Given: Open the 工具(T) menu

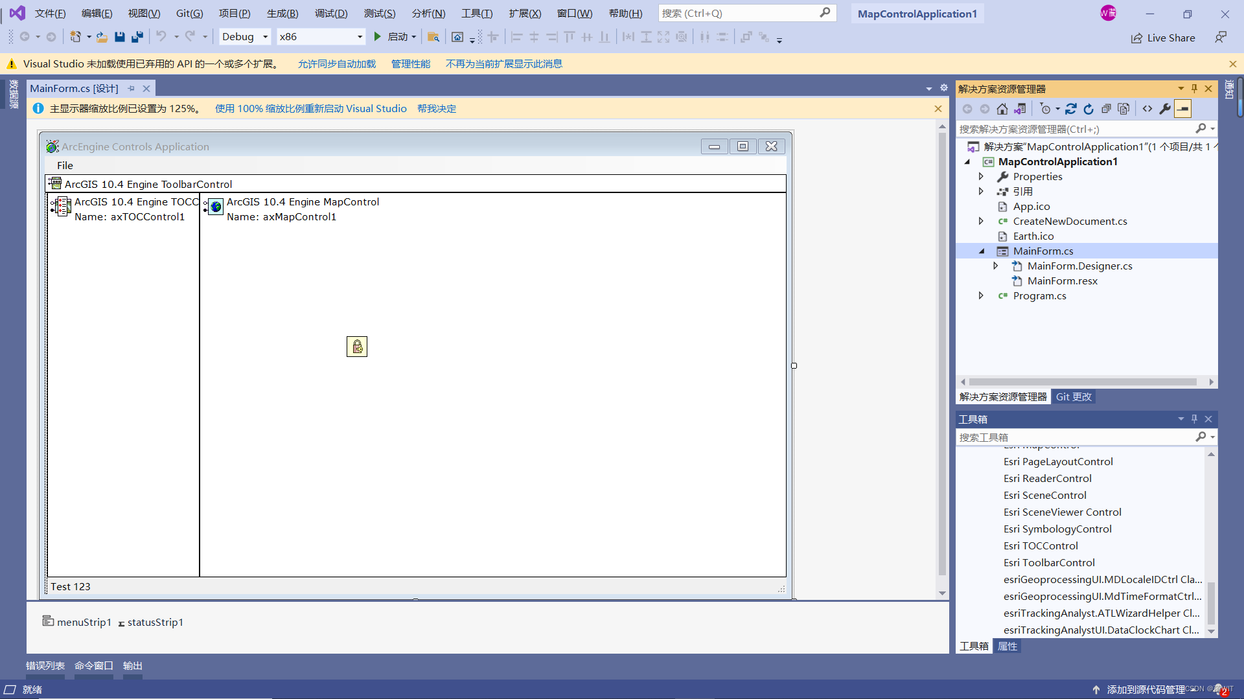Looking at the screenshot, I should [x=477, y=13].
